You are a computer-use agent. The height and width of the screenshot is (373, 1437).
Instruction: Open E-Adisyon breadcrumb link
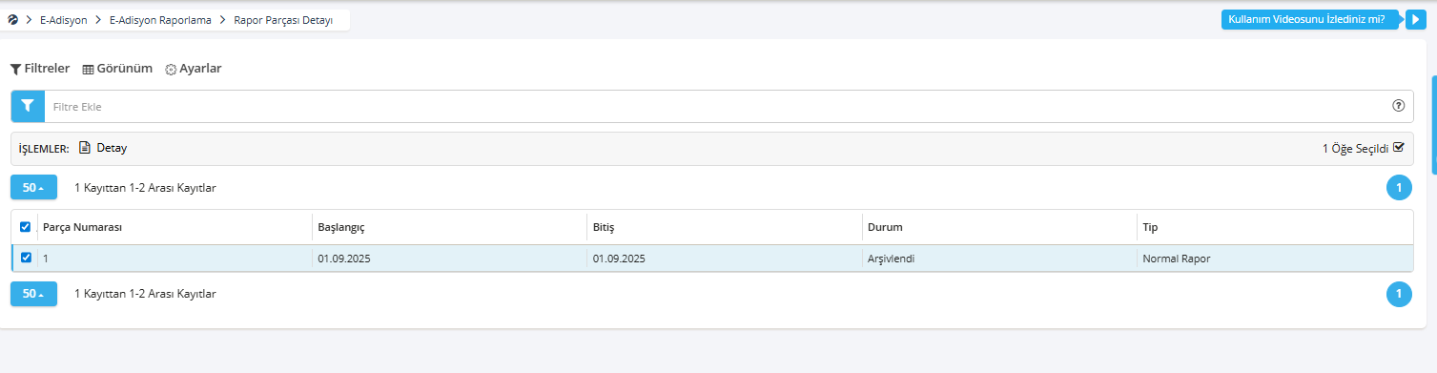click(64, 19)
